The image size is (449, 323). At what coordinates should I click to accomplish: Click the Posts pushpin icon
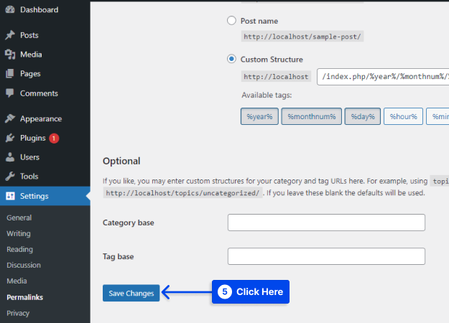coord(10,35)
